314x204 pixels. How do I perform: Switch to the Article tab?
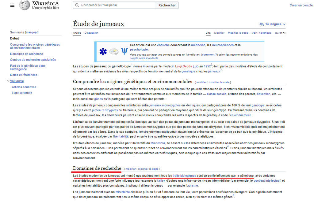[x=77, y=33]
